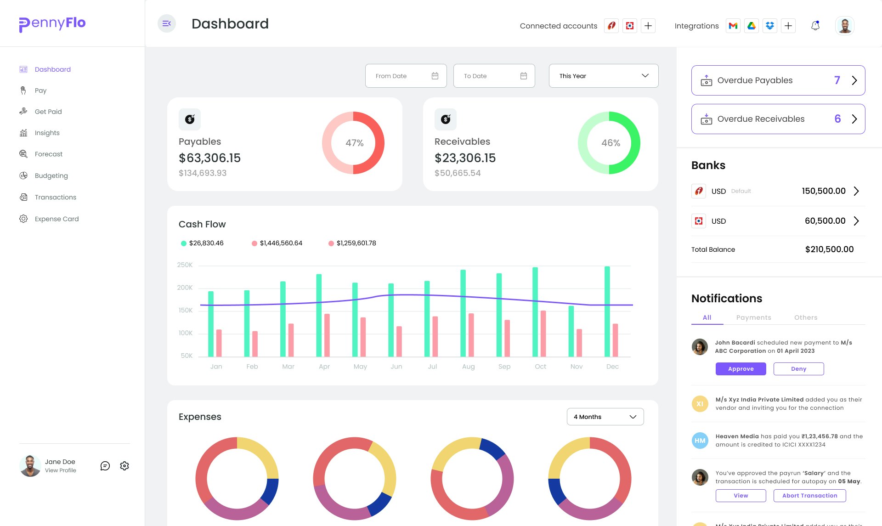Open the chat message icon beside Jane Doe
Screen dimensions: 882x526
(x=105, y=466)
